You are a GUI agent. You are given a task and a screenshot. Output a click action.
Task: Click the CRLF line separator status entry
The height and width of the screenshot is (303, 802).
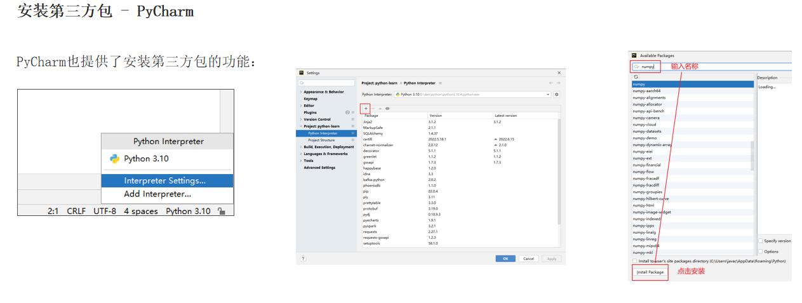(76, 211)
